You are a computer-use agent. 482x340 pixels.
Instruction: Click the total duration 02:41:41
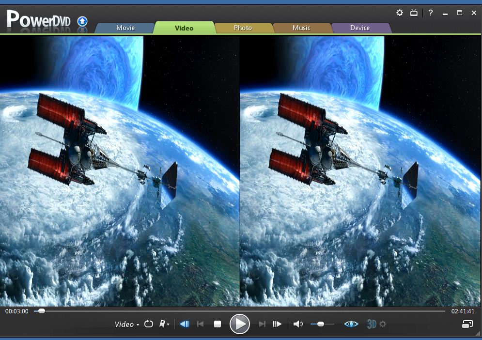tap(463, 311)
